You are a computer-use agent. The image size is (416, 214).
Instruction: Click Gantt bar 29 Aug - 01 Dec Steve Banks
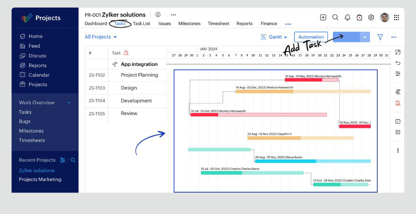point(313,161)
